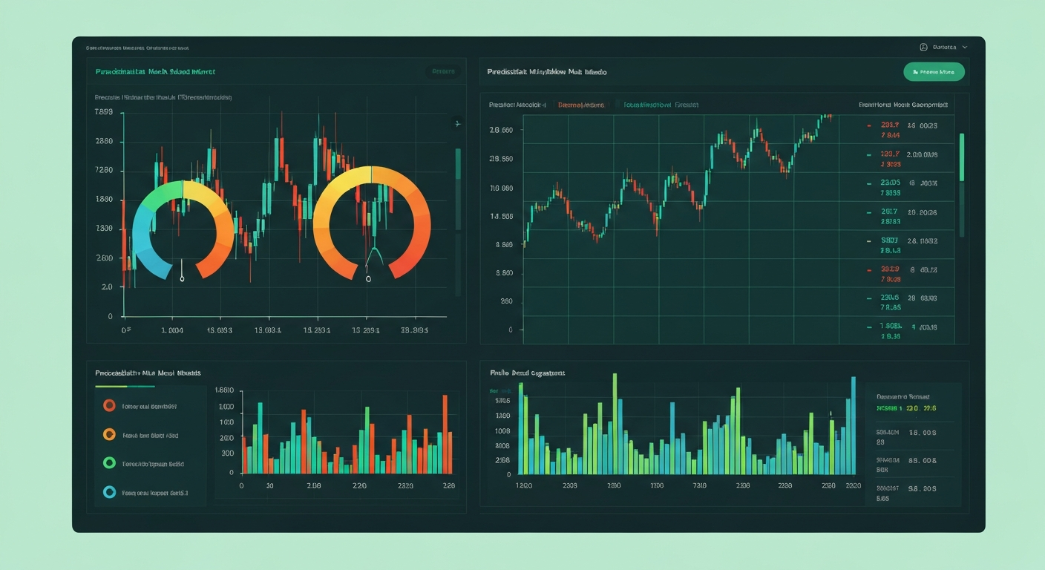The image size is (1045, 570).
Task: Click the right orange gauge needle handle
Action: (x=368, y=279)
